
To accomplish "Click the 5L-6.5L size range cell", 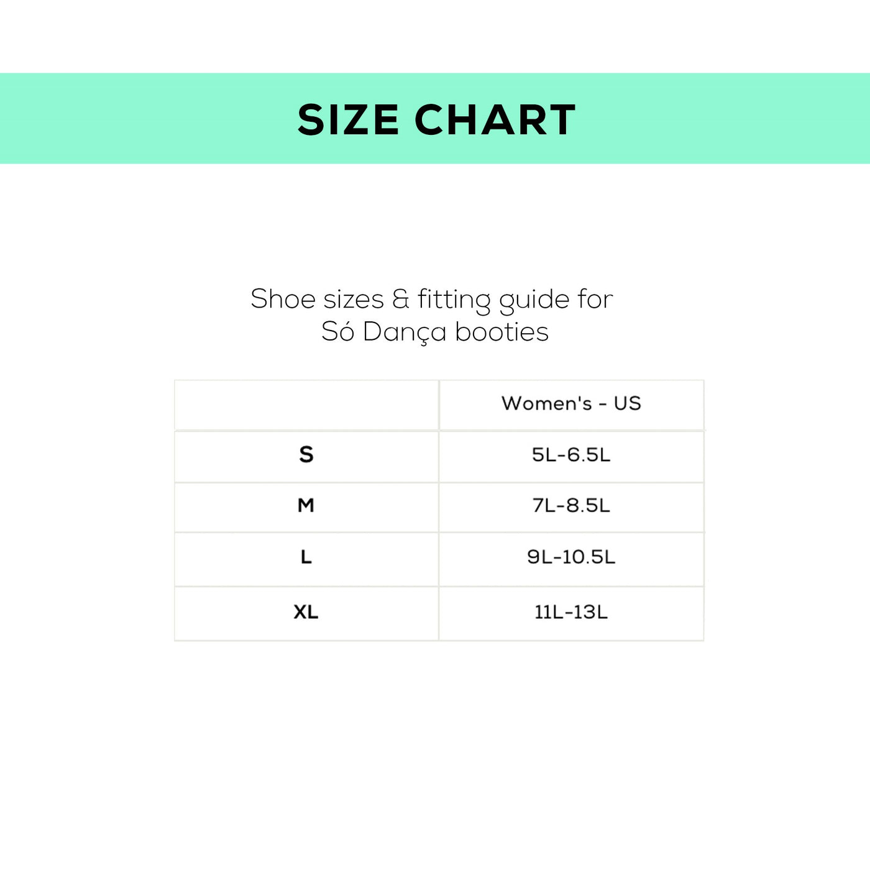I will click(571, 455).
